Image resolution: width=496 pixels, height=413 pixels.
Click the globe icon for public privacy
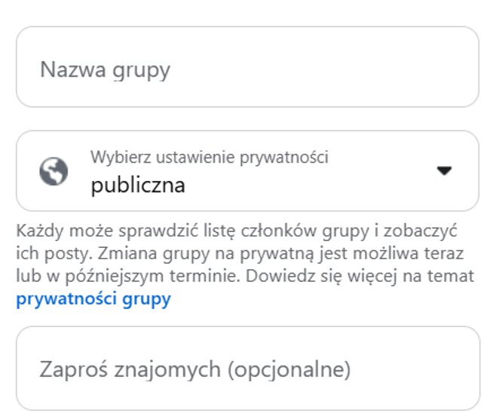(54, 171)
